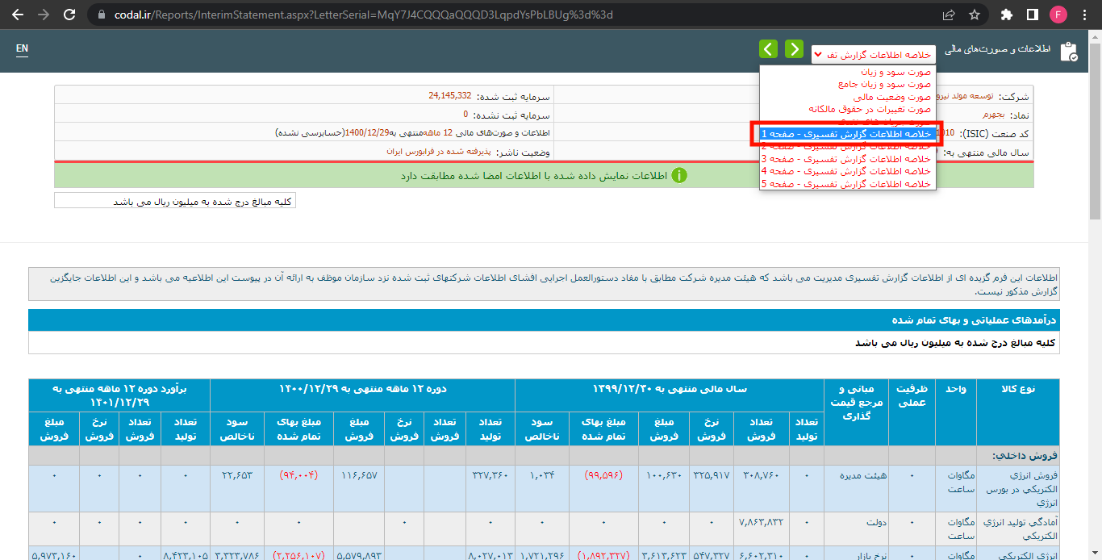Screen dimensions: 1102x560
Task: Go back to the previous page
Action: pos(18,15)
